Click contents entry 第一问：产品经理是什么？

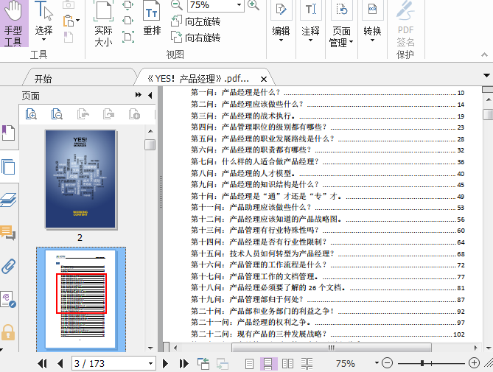coord(328,92)
